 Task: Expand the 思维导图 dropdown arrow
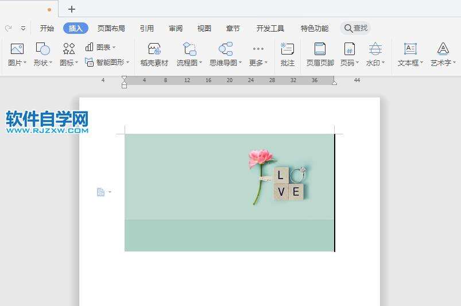(240, 63)
